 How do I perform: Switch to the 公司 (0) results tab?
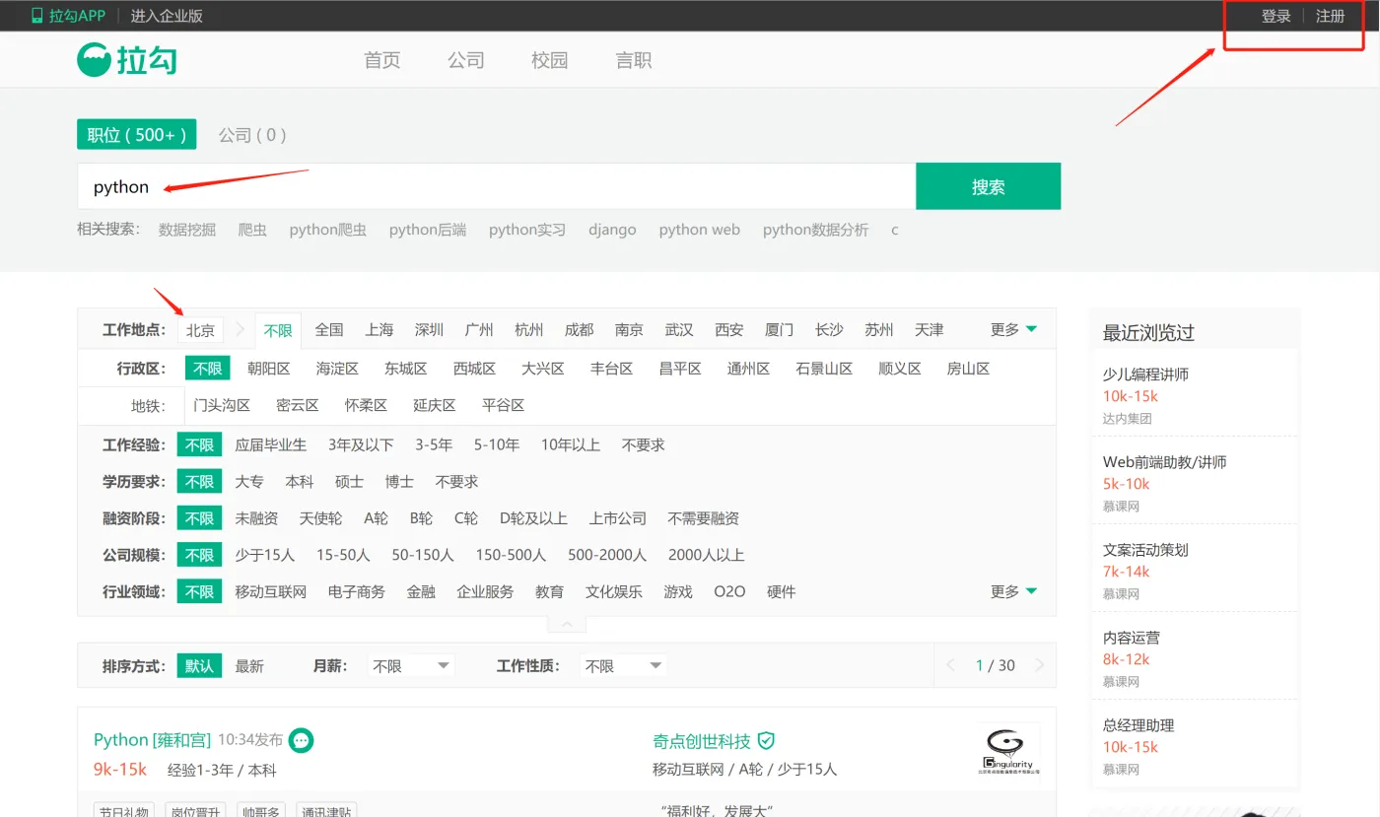pyautogui.click(x=252, y=135)
